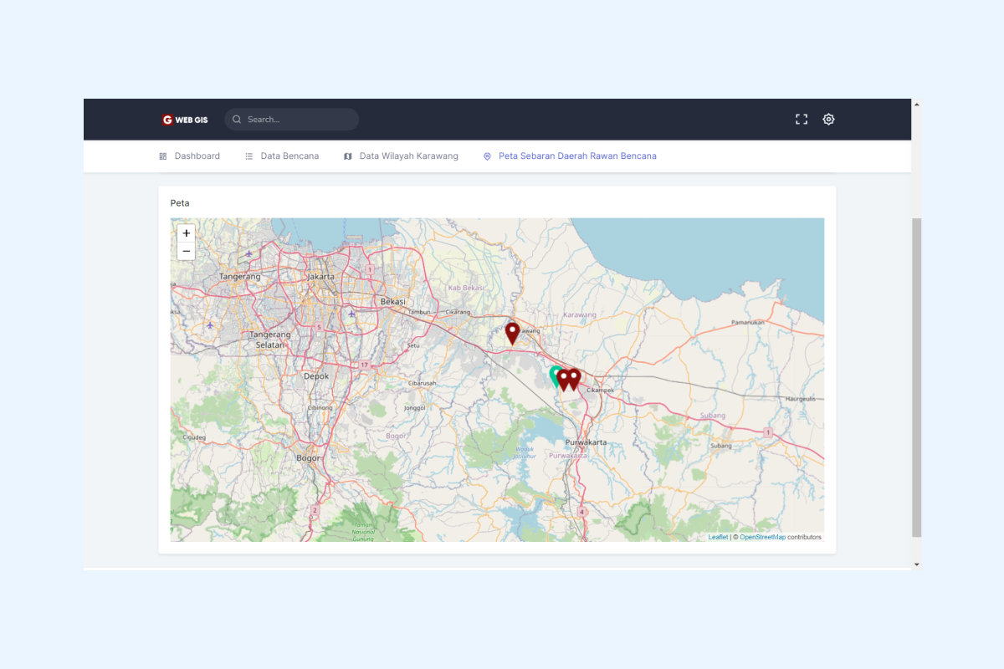Click the "Cibinong" map label
1004x669 pixels.
[320, 407]
